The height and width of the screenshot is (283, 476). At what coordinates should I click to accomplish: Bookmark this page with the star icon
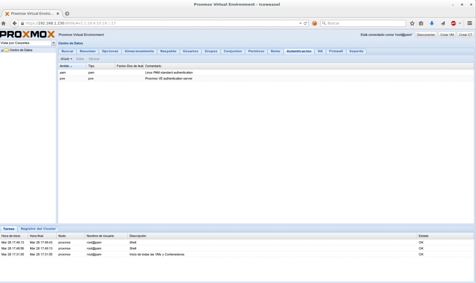coord(412,23)
